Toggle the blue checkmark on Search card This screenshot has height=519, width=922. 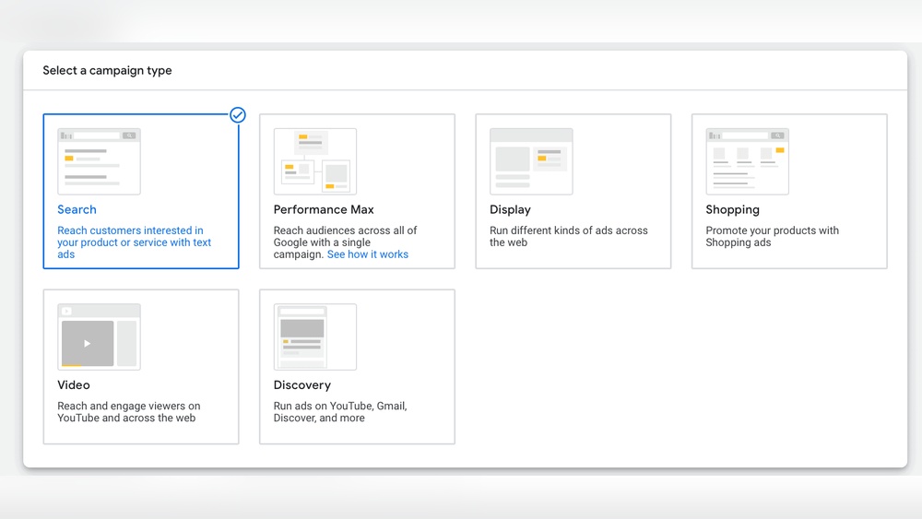(x=238, y=115)
